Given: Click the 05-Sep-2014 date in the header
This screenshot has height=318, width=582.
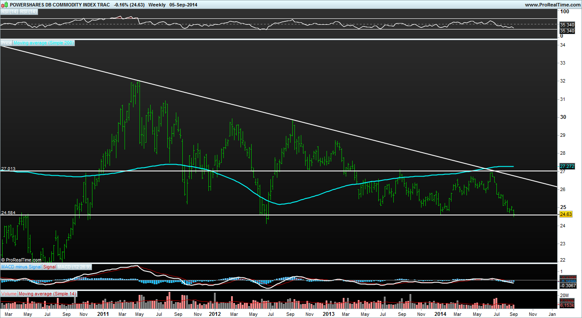Looking at the screenshot, I should [184, 4].
